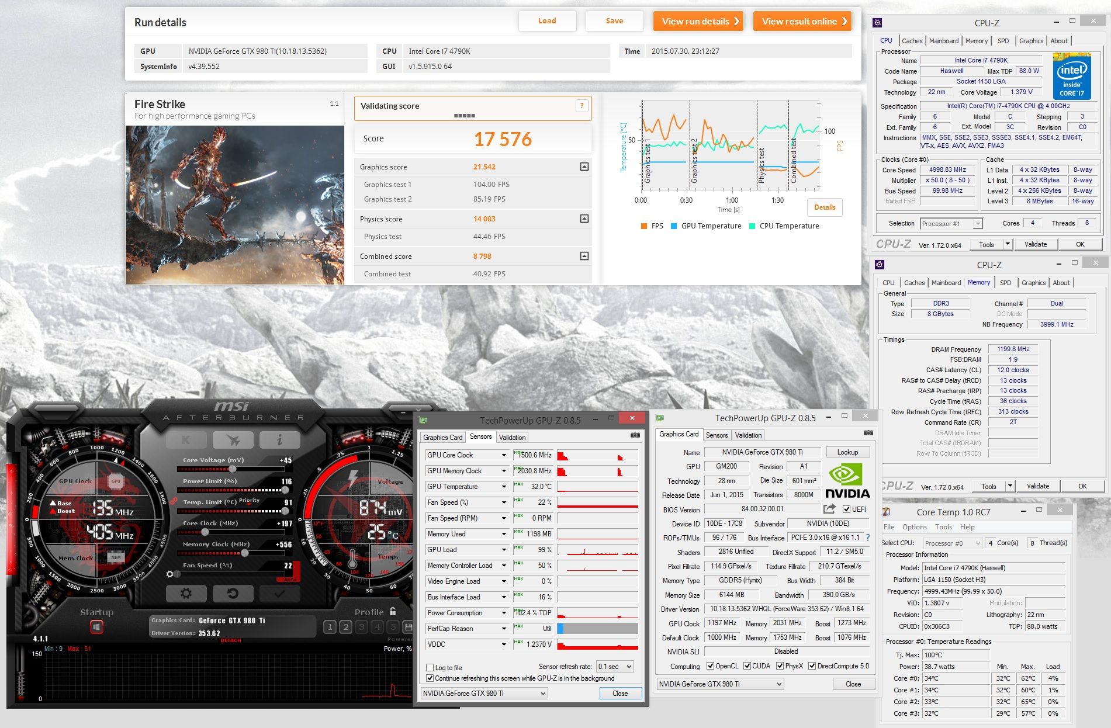The image size is (1111, 728).
Task: Switch to Caches tab in top CPU-Z window
Action: pos(912,41)
